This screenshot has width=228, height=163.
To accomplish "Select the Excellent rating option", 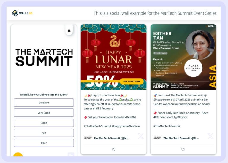I will coord(44,103).
